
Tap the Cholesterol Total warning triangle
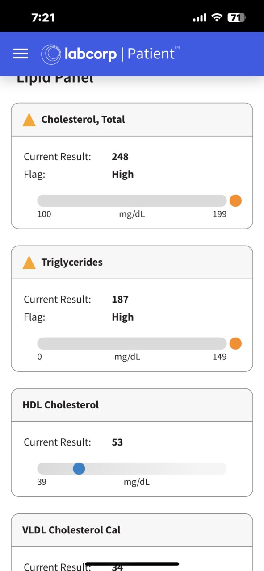(29, 120)
